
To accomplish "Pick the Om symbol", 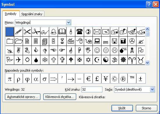I will pos(115,60).
